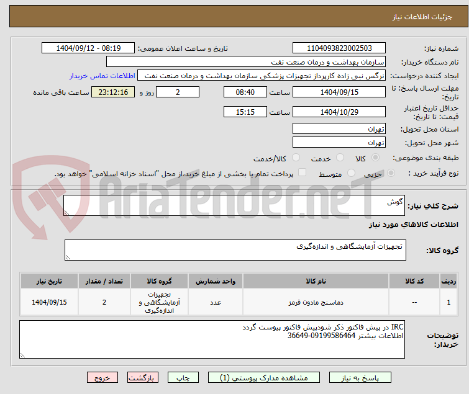Click the delivery province تهران field
469x394 pixels.
coord(339,128)
